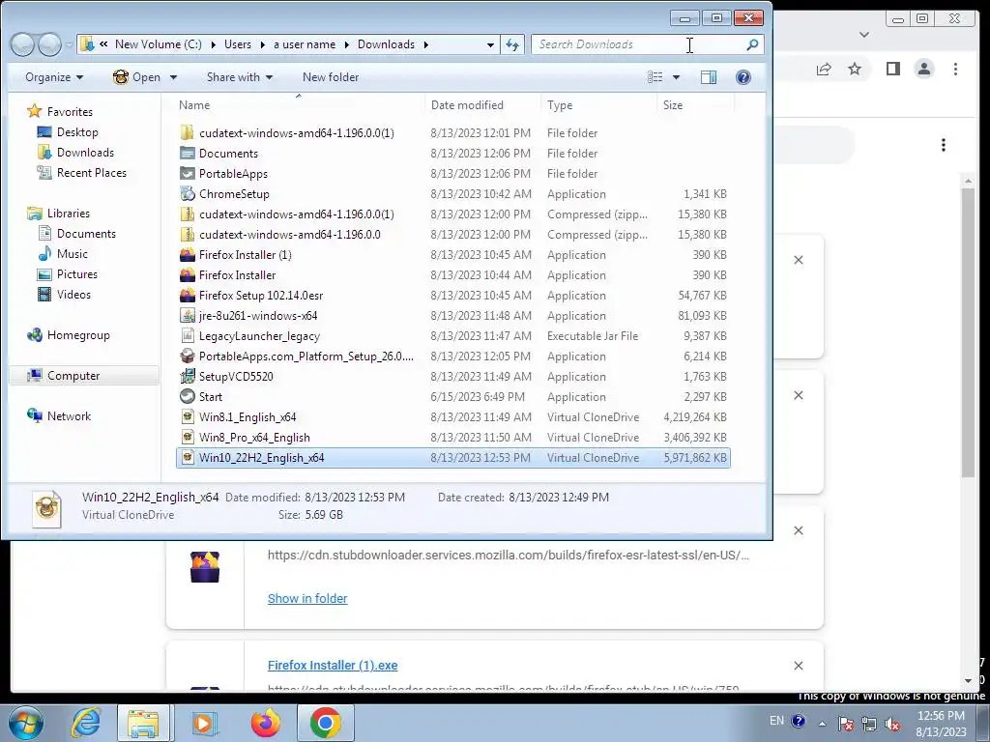Toggle the preview pane button
Image resolution: width=990 pixels, height=742 pixels.
coord(709,77)
